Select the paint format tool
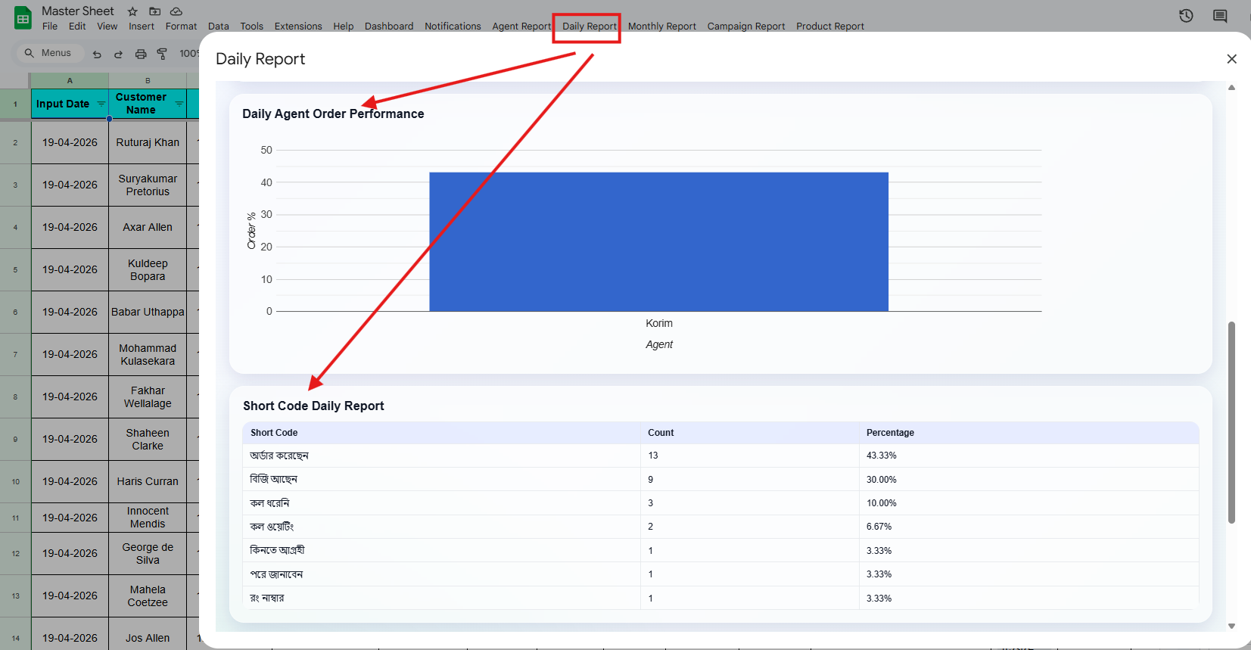Screen dimensions: 1251x650 (x=162, y=54)
